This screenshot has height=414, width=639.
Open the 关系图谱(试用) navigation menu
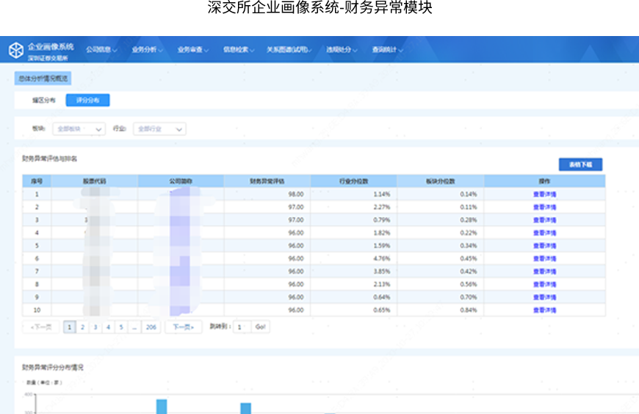point(289,50)
